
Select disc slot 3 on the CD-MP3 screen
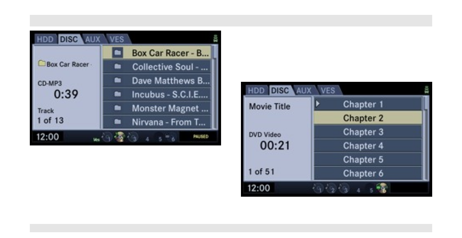(133, 137)
